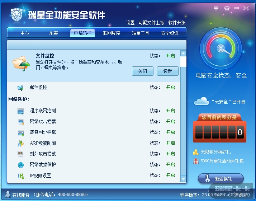Open 设置 in the top menu
Screen dimensions: 256x201
click(130, 23)
